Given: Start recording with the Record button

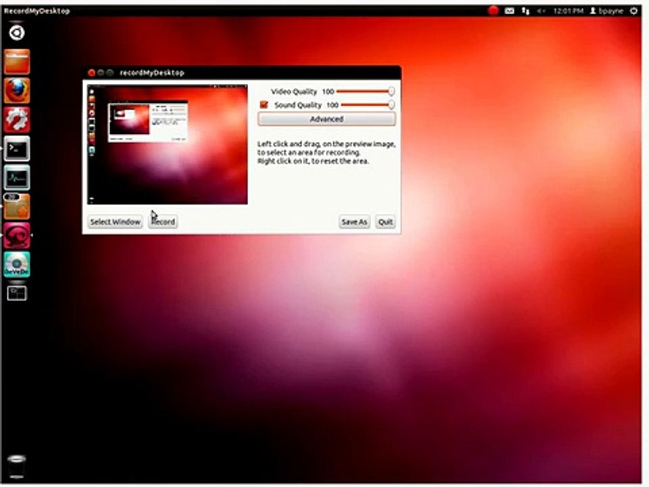Looking at the screenshot, I should [x=163, y=222].
